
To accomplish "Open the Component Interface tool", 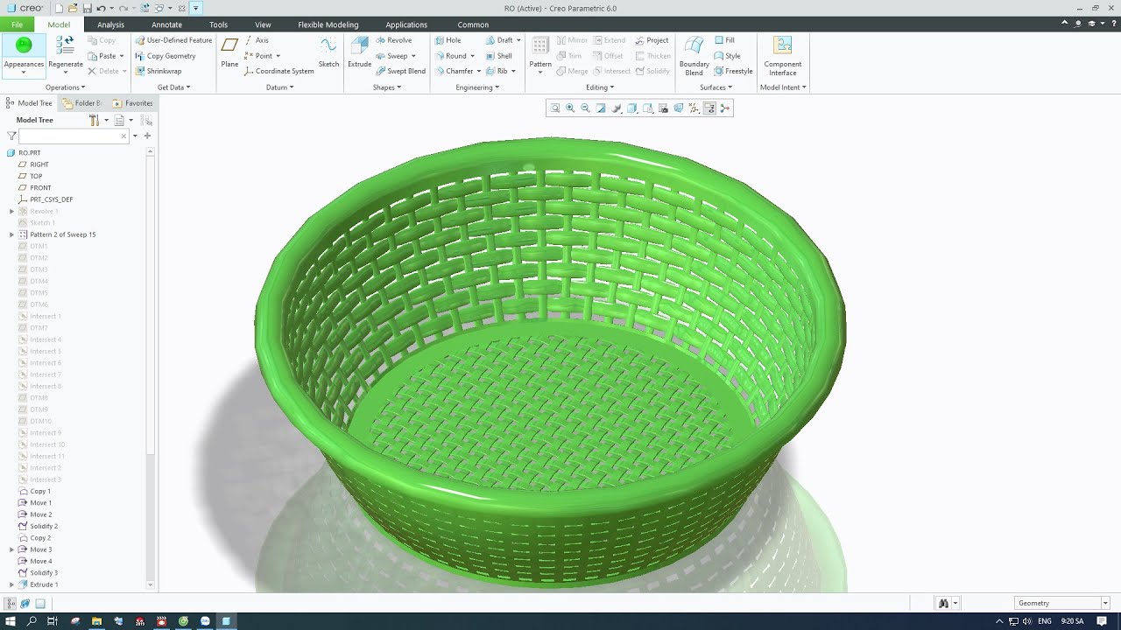I will (x=783, y=55).
